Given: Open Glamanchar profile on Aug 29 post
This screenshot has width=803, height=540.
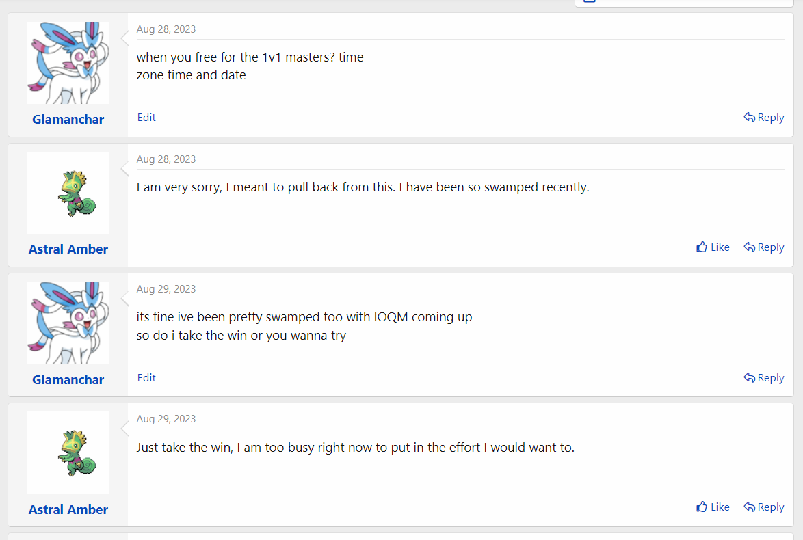Looking at the screenshot, I should click(x=68, y=380).
